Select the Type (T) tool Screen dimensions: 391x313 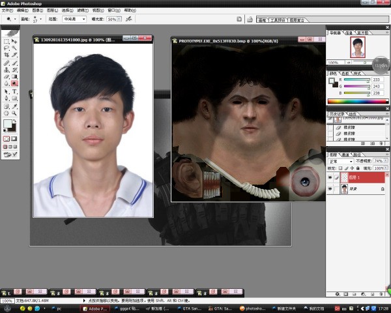pyautogui.click(x=14, y=91)
